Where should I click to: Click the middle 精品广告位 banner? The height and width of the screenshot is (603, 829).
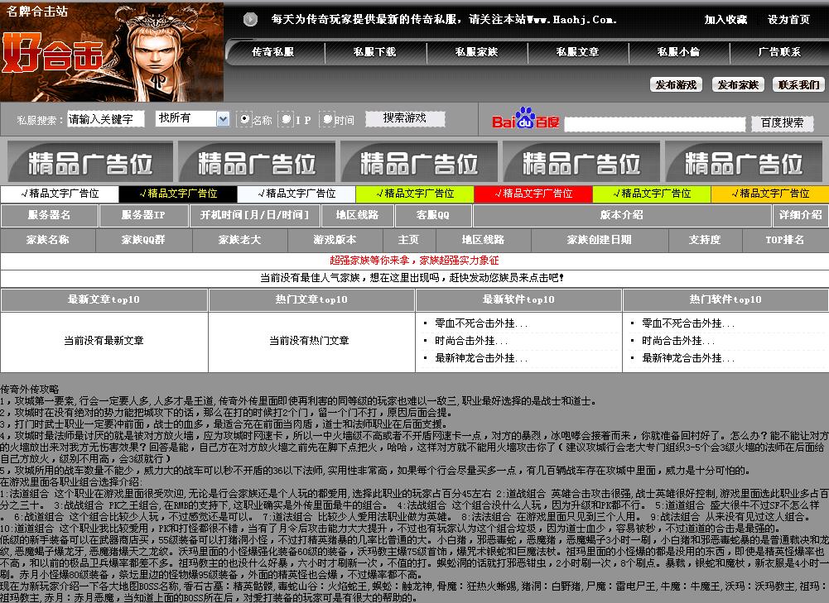click(417, 160)
